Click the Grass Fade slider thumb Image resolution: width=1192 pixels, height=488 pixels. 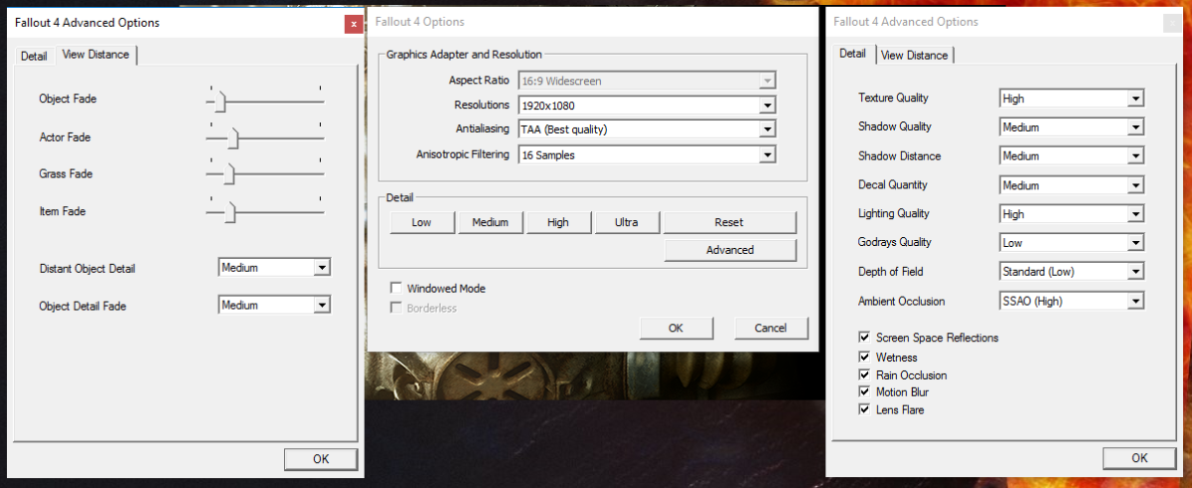228,175
